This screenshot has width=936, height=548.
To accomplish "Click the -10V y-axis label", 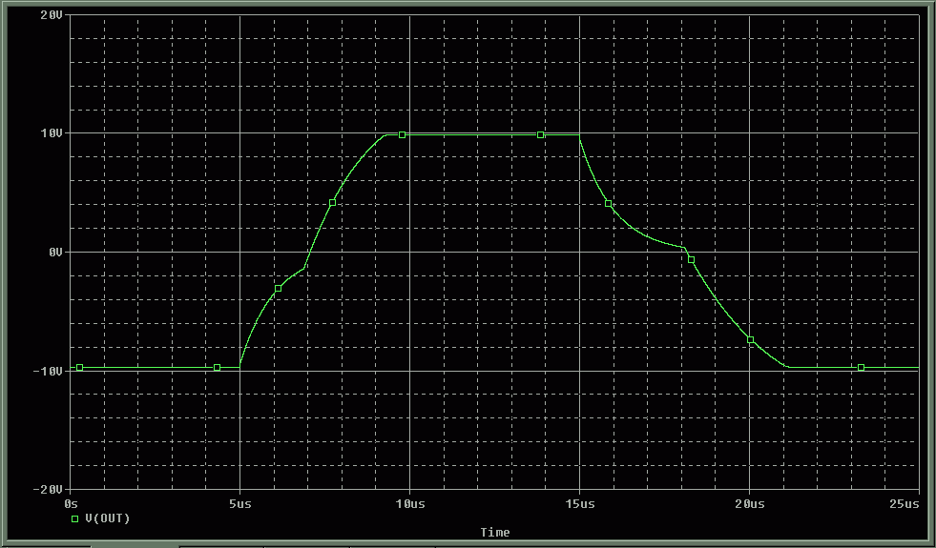I will click(48, 371).
